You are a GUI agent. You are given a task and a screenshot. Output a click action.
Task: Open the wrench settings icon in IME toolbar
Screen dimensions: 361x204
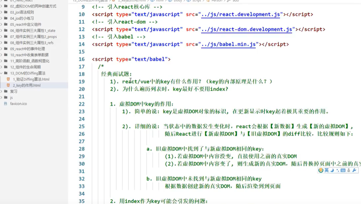coord(354,170)
